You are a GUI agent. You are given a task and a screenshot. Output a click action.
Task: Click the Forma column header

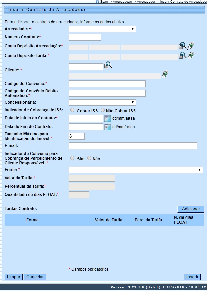coord(32,220)
